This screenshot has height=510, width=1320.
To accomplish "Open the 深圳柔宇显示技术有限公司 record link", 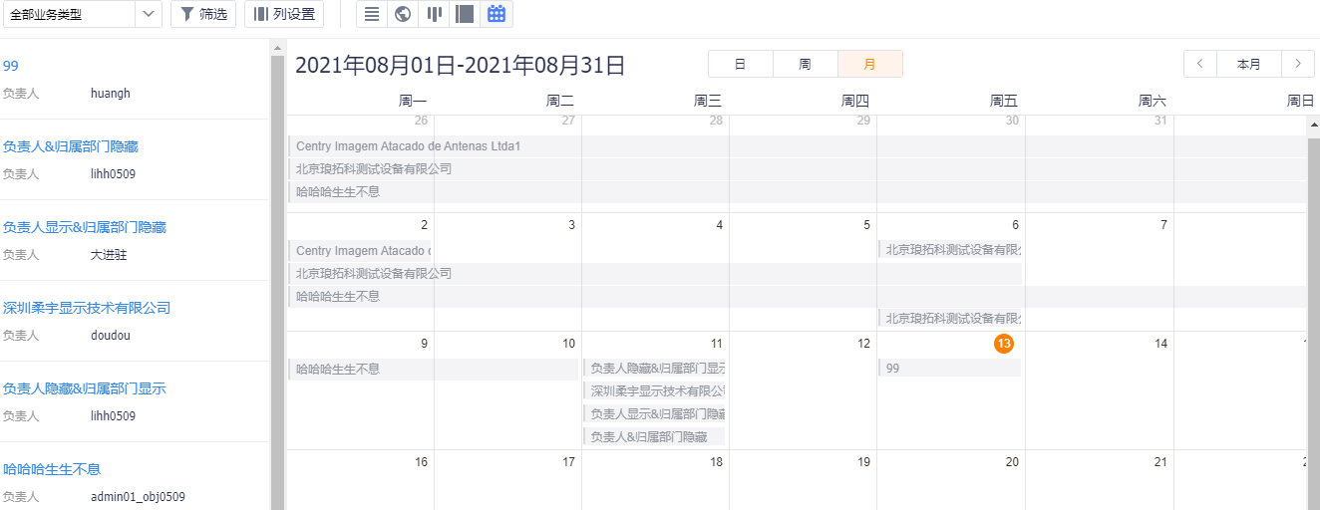I will pyautogui.click(x=87, y=308).
